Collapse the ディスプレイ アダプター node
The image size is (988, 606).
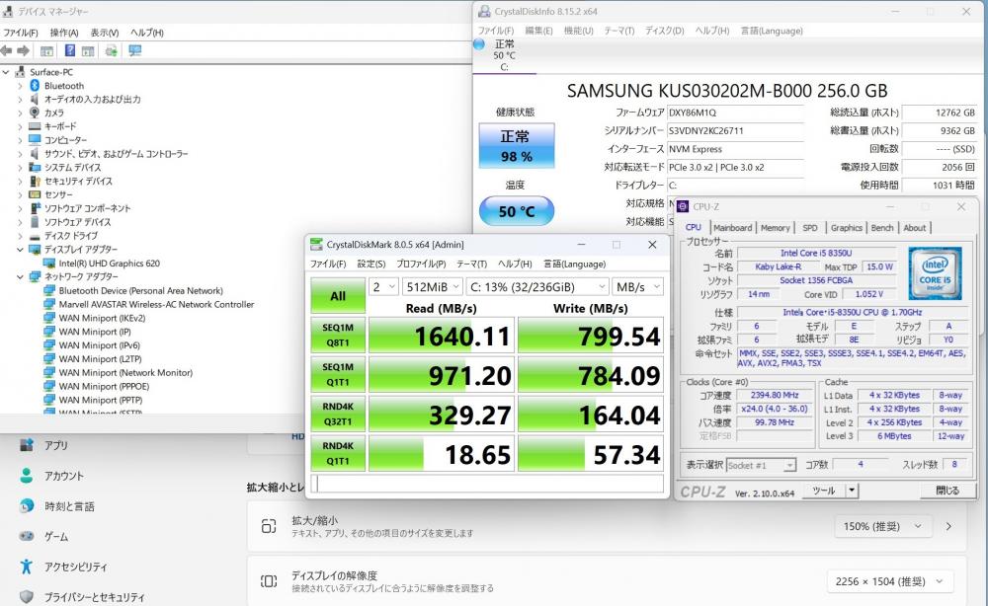click(20, 250)
